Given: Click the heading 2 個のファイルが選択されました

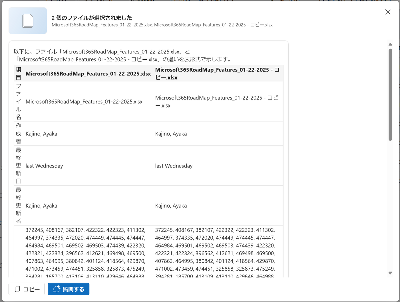Looking at the screenshot, I should [x=92, y=18].
